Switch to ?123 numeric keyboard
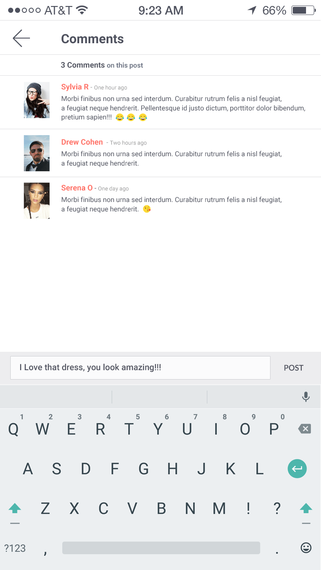 [x=15, y=548]
